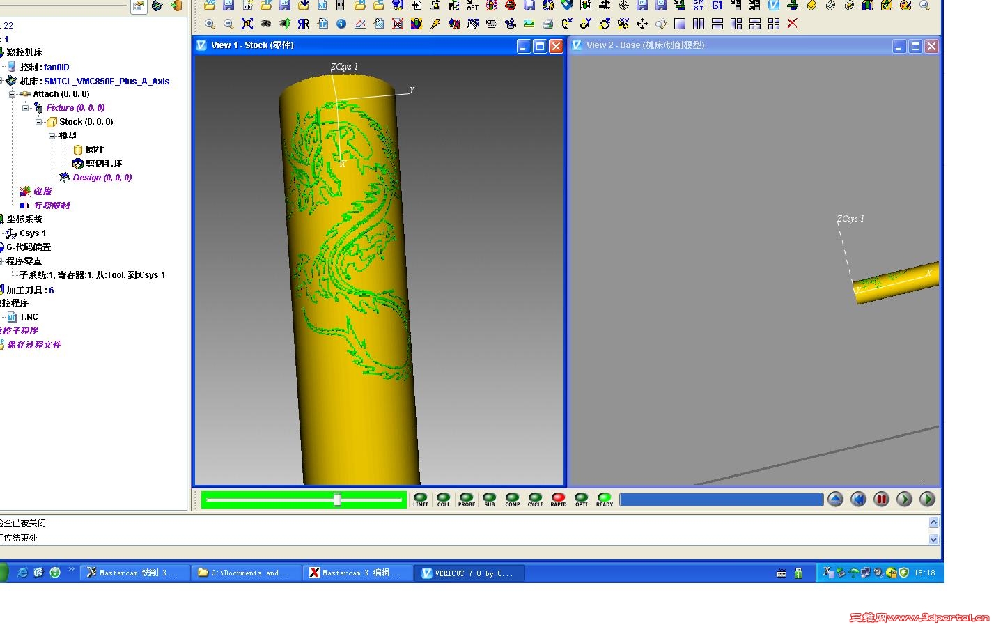Select the four-arrow pan icon
Viewport: 1003px width, 627px height.
642,24
